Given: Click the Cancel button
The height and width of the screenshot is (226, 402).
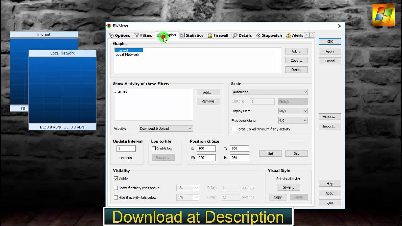Looking at the screenshot, I should pyautogui.click(x=330, y=61).
